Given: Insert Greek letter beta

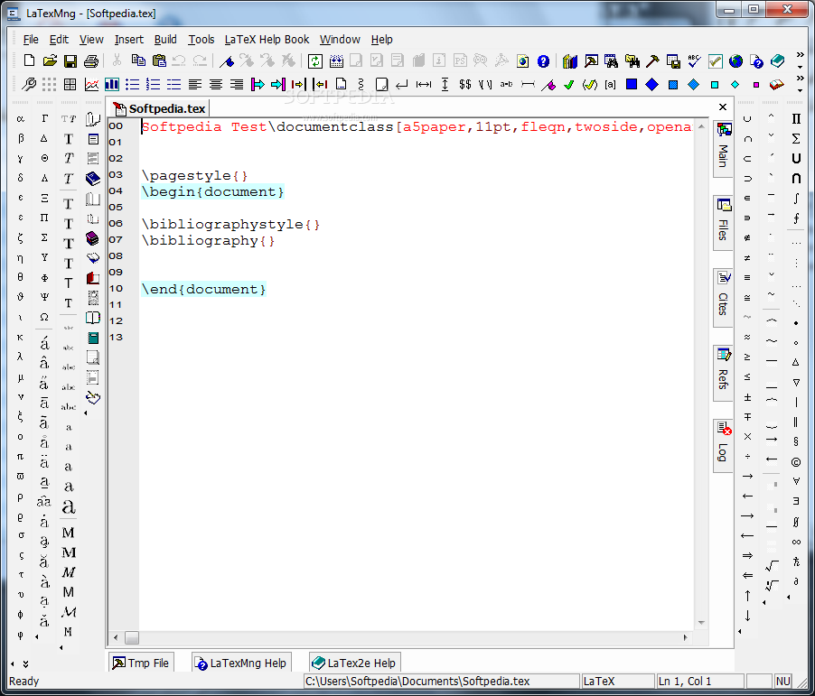Looking at the screenshot, I should tap(20, 138).
